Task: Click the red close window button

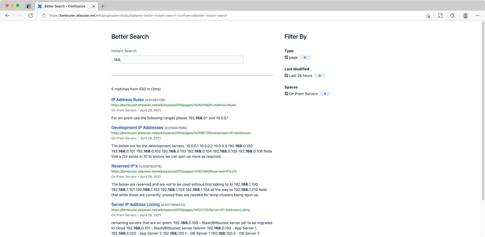Action: (7, 6)
